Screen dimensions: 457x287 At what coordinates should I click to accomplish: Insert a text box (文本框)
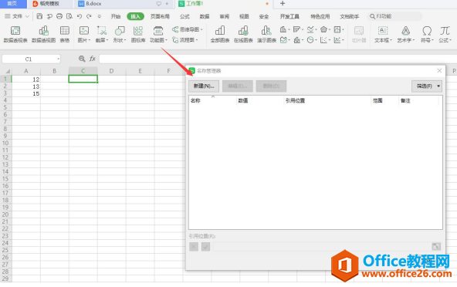click(383, 35)
